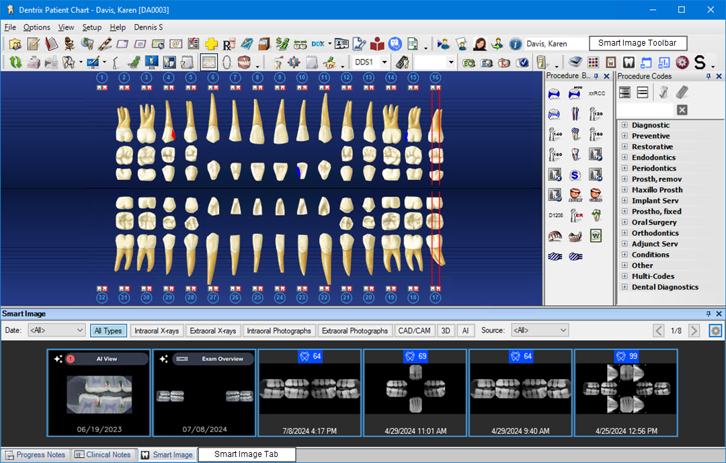Toggle auto-hide pin on Smart Image panel
This screenshot has width=726, height=463.
(x=709, y=313)
